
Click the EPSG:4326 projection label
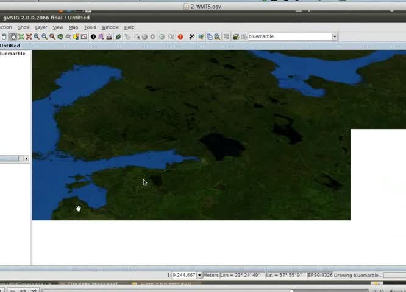320,275
